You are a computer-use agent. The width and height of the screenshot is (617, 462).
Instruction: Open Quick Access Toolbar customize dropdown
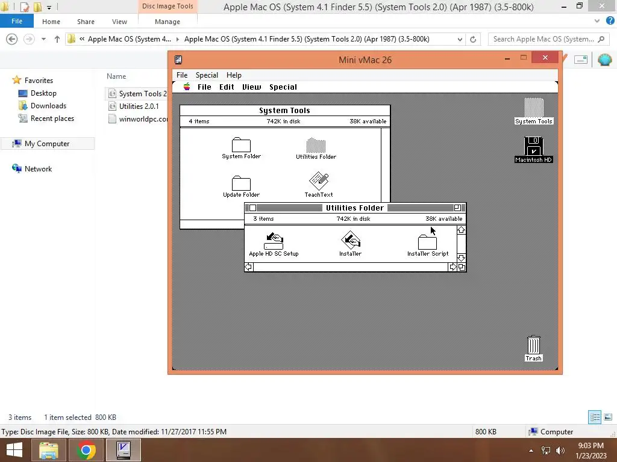point(49,7)
